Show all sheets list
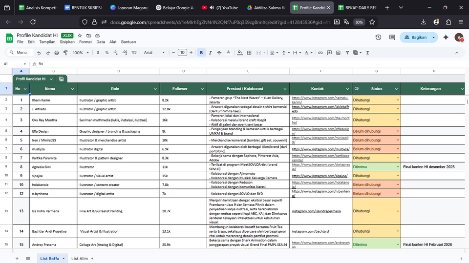 click(x=28, y=259)
